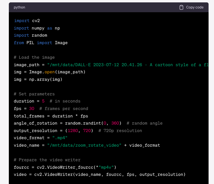Click the line 'fps = 30'
The image size is (214, 184).
[24, 109]
